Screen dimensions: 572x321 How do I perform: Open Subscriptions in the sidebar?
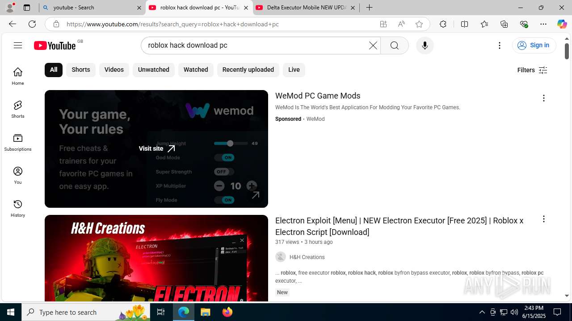pos(18,142)
